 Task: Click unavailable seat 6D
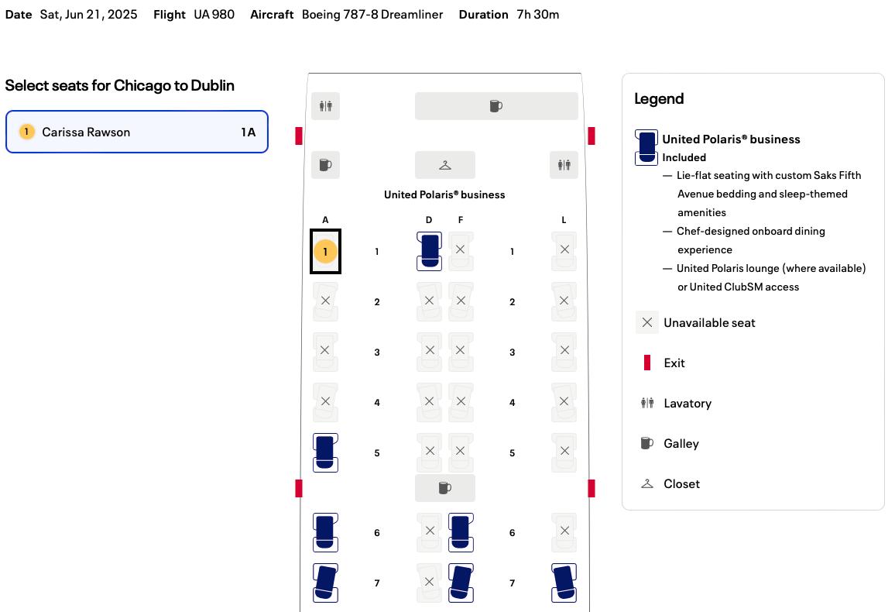(430, 532)
